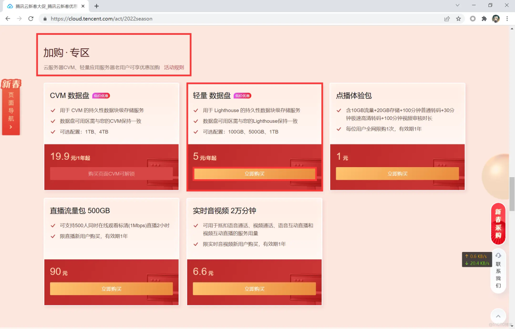515x329 pixels.
Task: Purchase the 1元 点播体验包 package
Action: point(397,174)
